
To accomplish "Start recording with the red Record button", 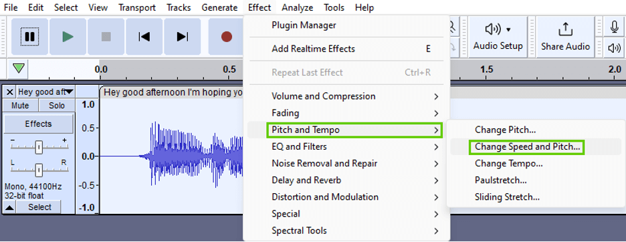I will coord(226,37).
